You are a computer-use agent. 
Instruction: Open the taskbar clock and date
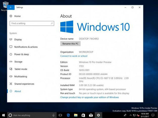(x=145, y=115)
